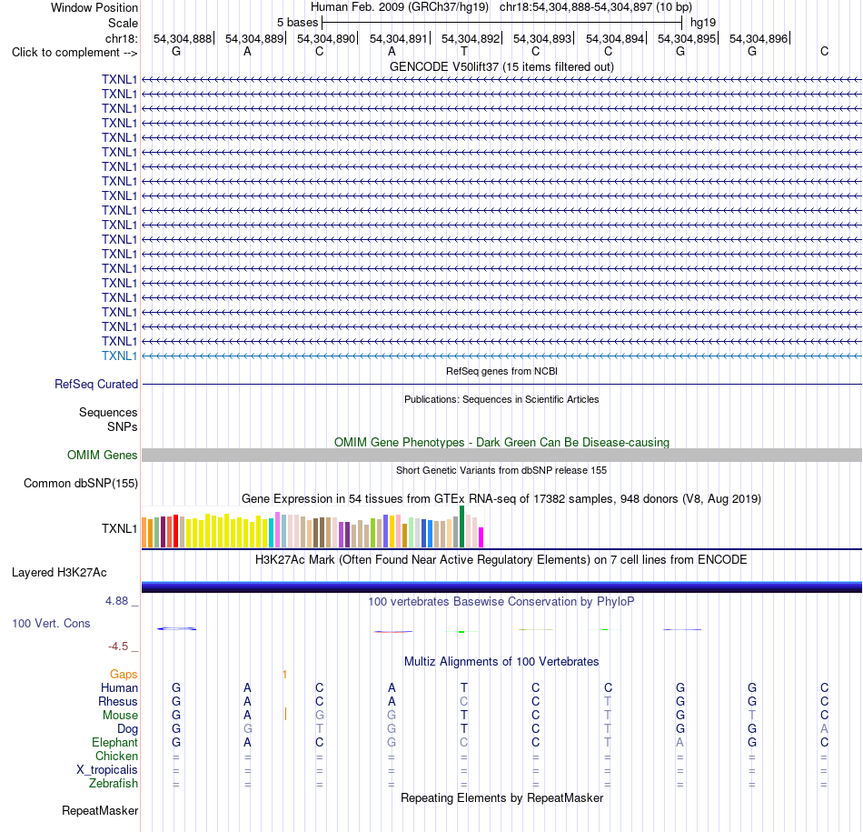The height and width of the screenshot is (832, 863).
Task: Select the Chicken alignment row label
Action: [116, 756]
